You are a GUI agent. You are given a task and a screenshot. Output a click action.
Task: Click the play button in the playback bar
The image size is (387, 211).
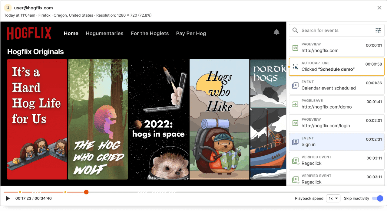(8, 198)
